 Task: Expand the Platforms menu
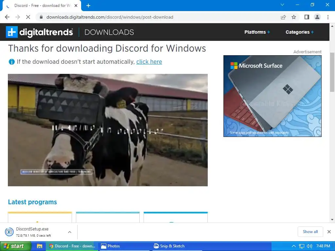coord(257,32)
